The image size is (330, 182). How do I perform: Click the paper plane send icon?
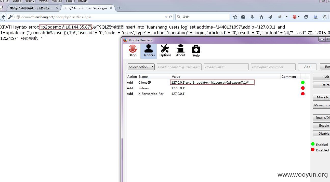(270, 17)
